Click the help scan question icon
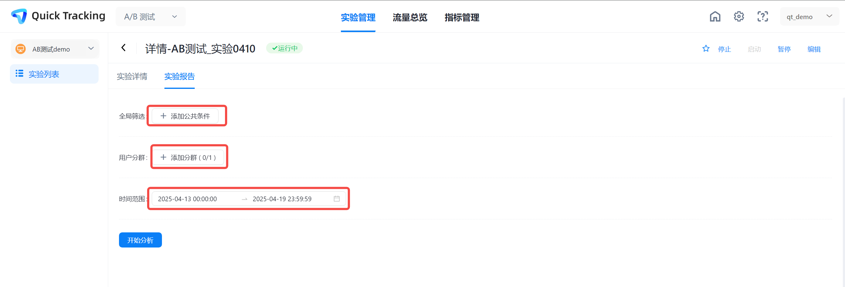This screenshot has height=287, width=845. coord(763,16)
